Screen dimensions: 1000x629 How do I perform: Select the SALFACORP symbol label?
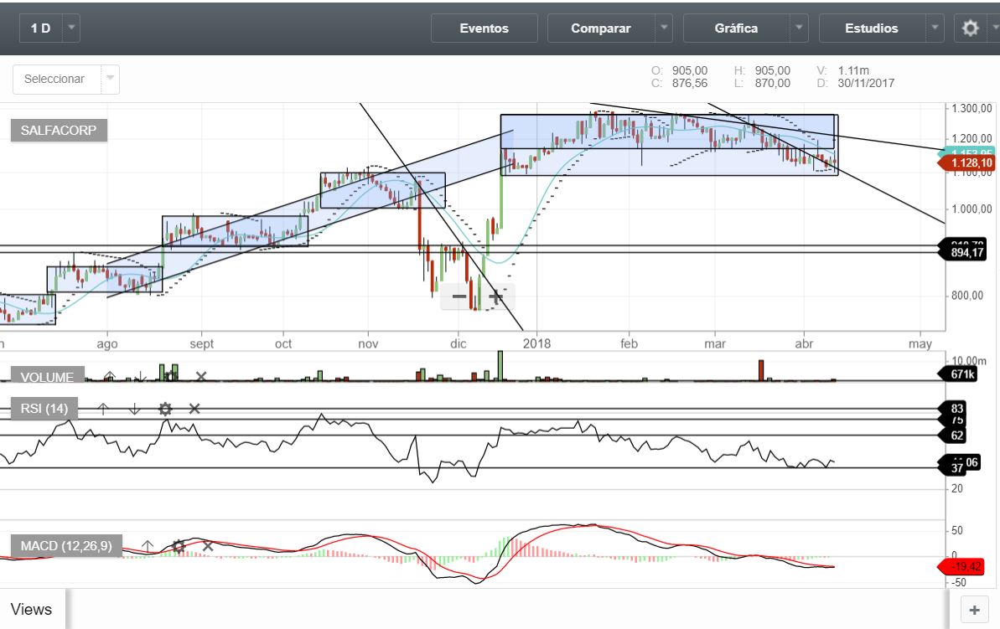pyautogui.click(x=59, y=131)
